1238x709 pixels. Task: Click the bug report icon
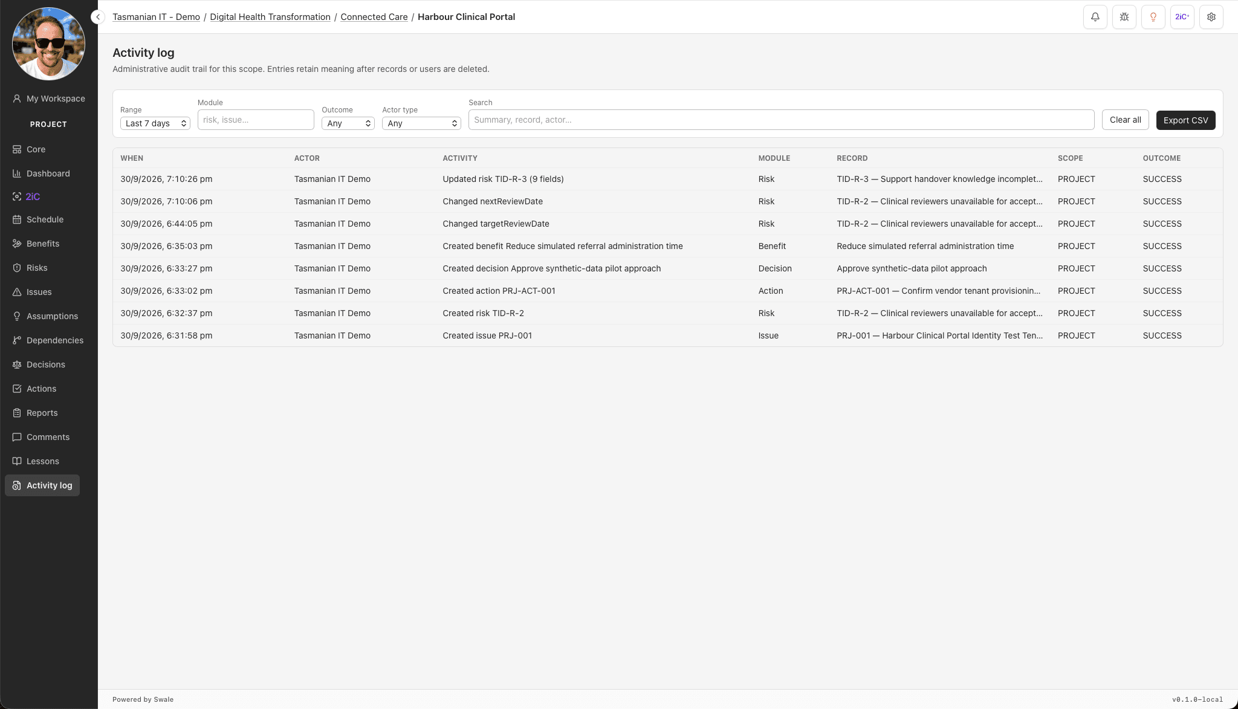click(x=1124, y=17)
